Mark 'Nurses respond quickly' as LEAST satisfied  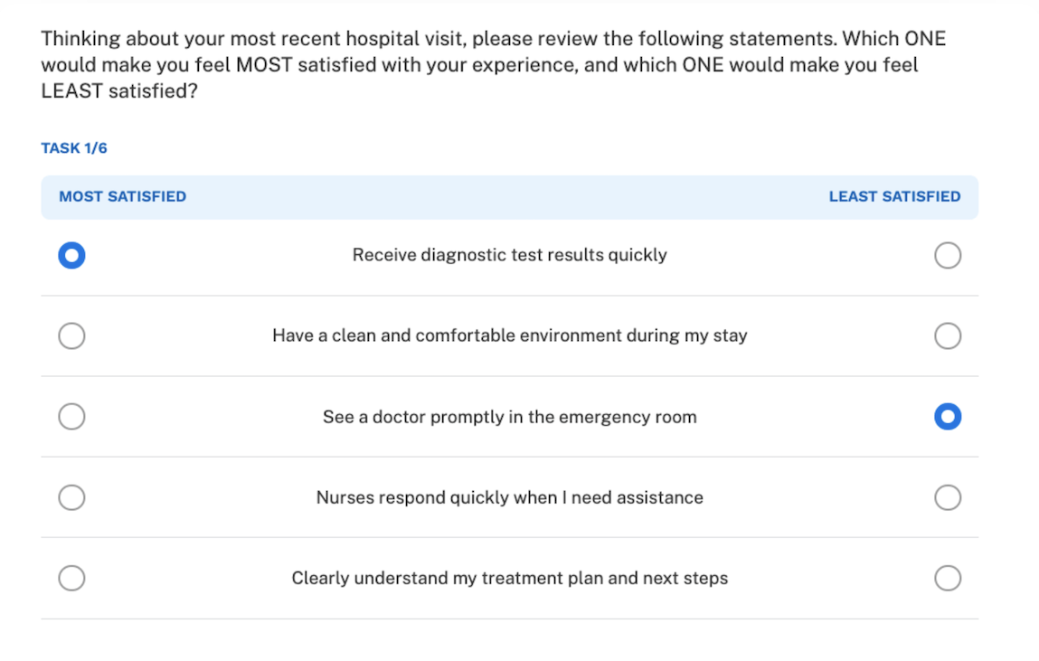tap(948, 497)
